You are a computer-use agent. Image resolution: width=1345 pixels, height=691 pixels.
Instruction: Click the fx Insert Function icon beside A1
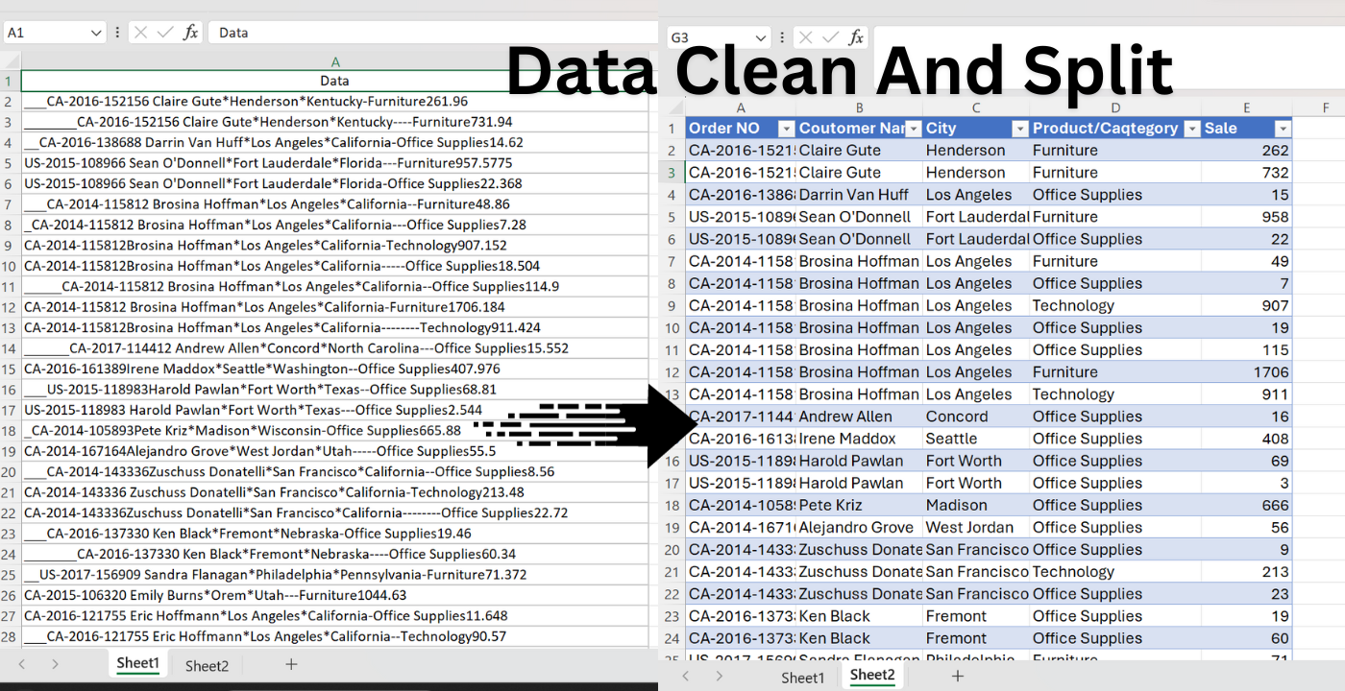[x=191, y=33]
